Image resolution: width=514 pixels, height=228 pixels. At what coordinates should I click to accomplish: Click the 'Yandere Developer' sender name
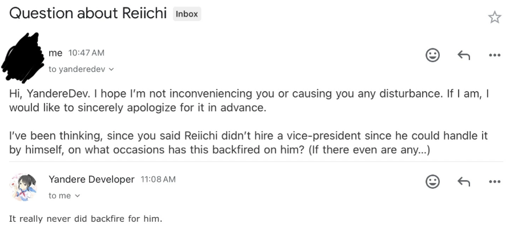[91, 179]
